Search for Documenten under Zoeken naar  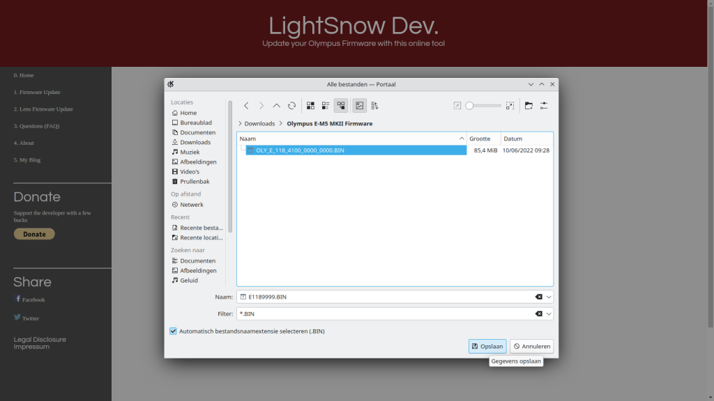coord(197,261)
